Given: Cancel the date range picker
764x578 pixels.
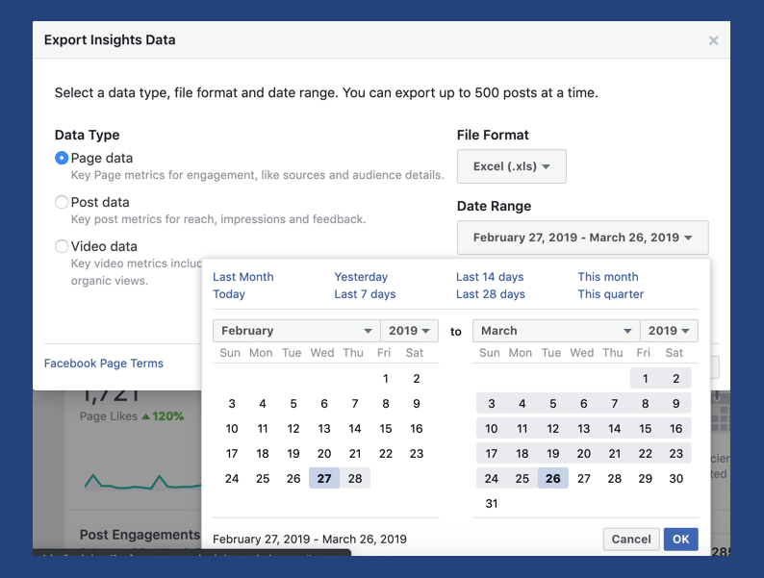Looking at the screenshot, I should 631,540.
